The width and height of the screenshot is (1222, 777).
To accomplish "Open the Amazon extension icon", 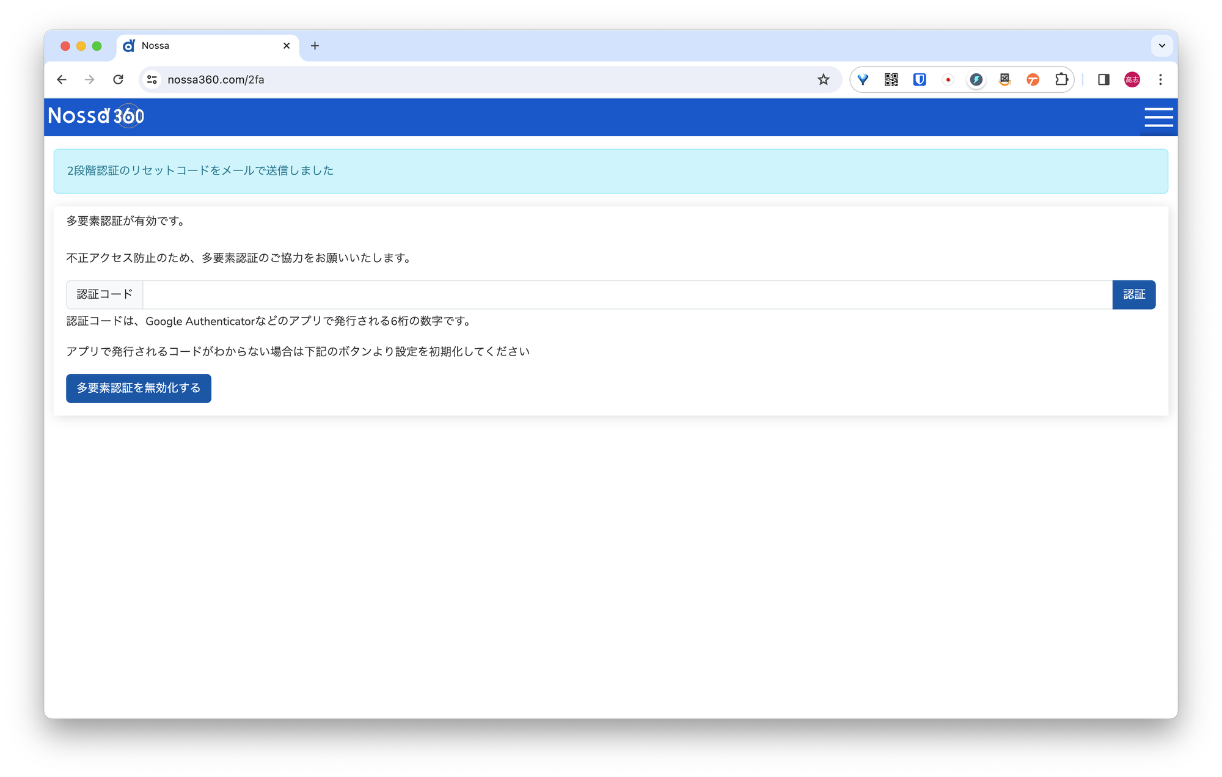I will coord(1004,79).
